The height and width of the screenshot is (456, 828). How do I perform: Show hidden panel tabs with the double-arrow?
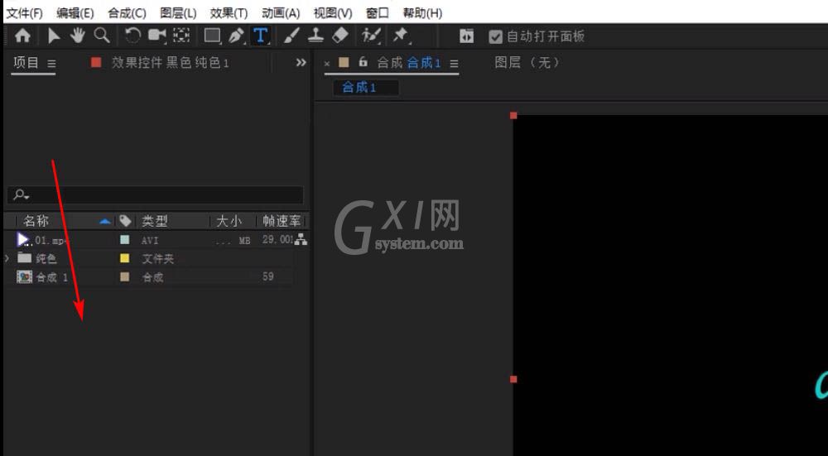(301, 63)
